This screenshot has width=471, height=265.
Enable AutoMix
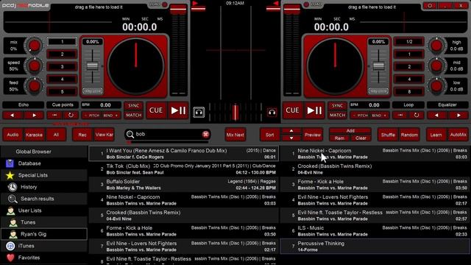pyautogui.click(x=458, y=135)
